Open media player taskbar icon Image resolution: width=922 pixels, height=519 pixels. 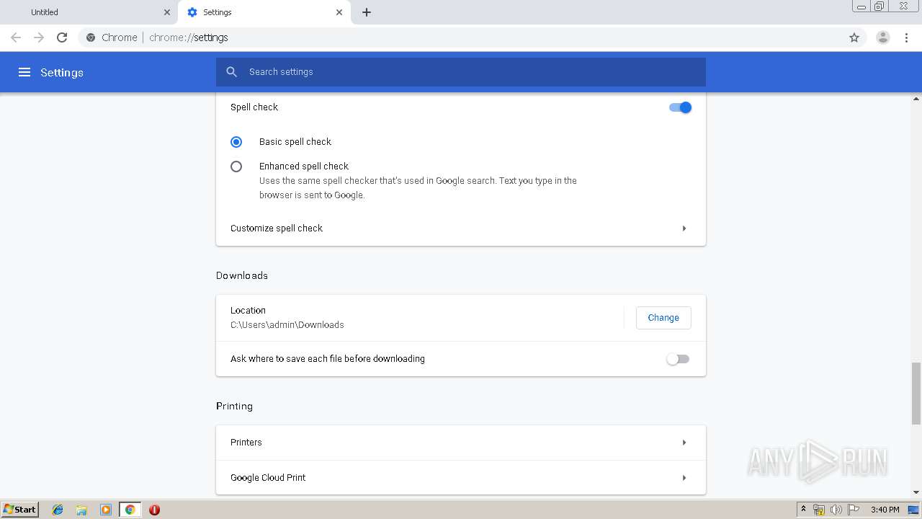click(x=106, y=510)
